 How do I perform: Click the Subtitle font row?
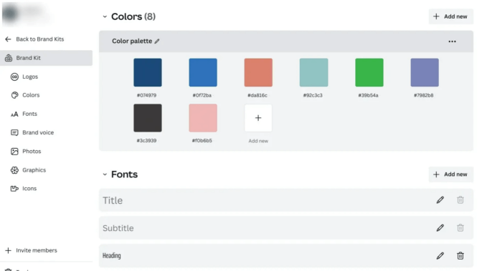click(286, 228)
